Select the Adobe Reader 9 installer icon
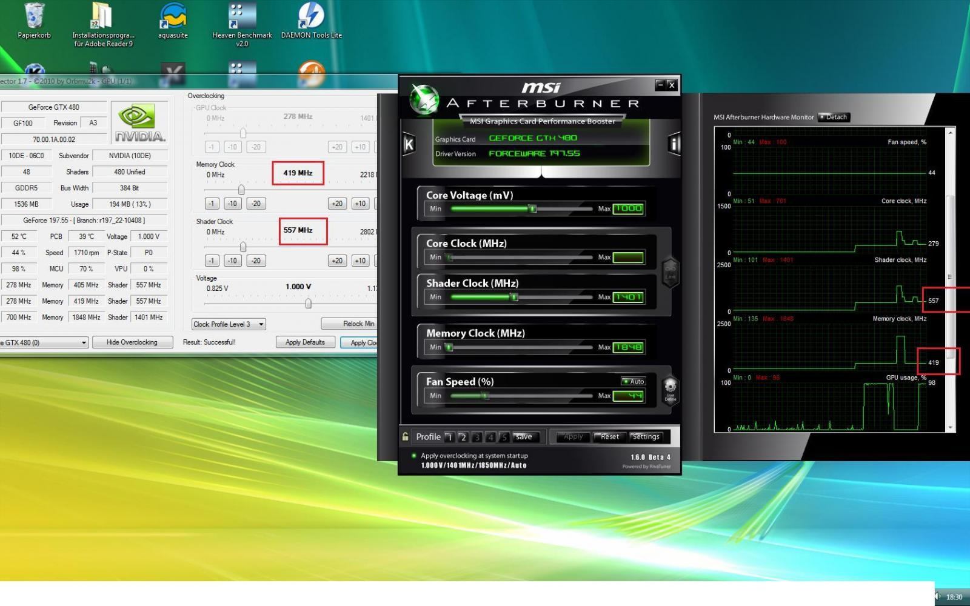 103,25
